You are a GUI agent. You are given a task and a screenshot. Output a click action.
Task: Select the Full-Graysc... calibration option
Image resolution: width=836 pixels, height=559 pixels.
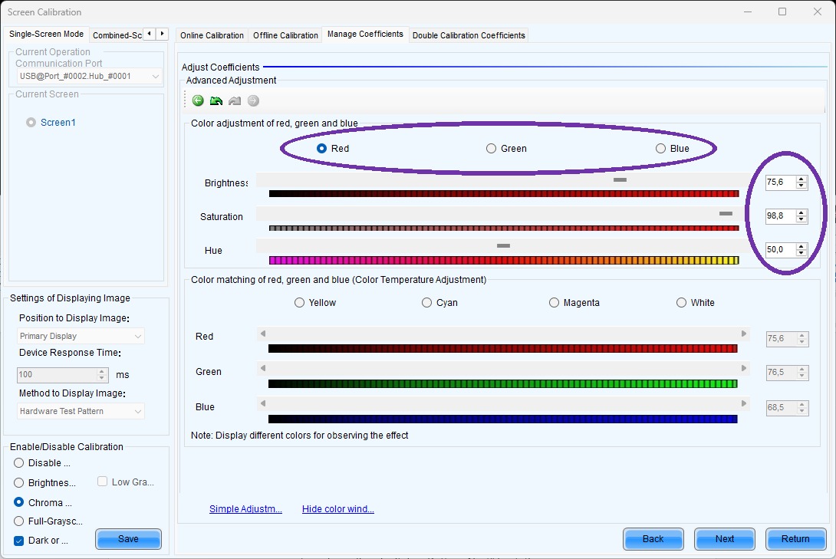[18, 521]
